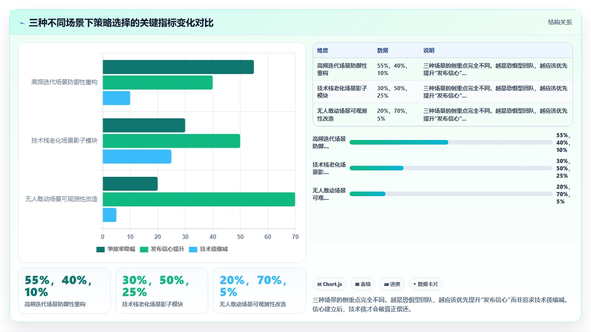Toggle the 事故率降幅 legend entry
591x332 pixels.
pyautogui.click(x=116, y=249)
